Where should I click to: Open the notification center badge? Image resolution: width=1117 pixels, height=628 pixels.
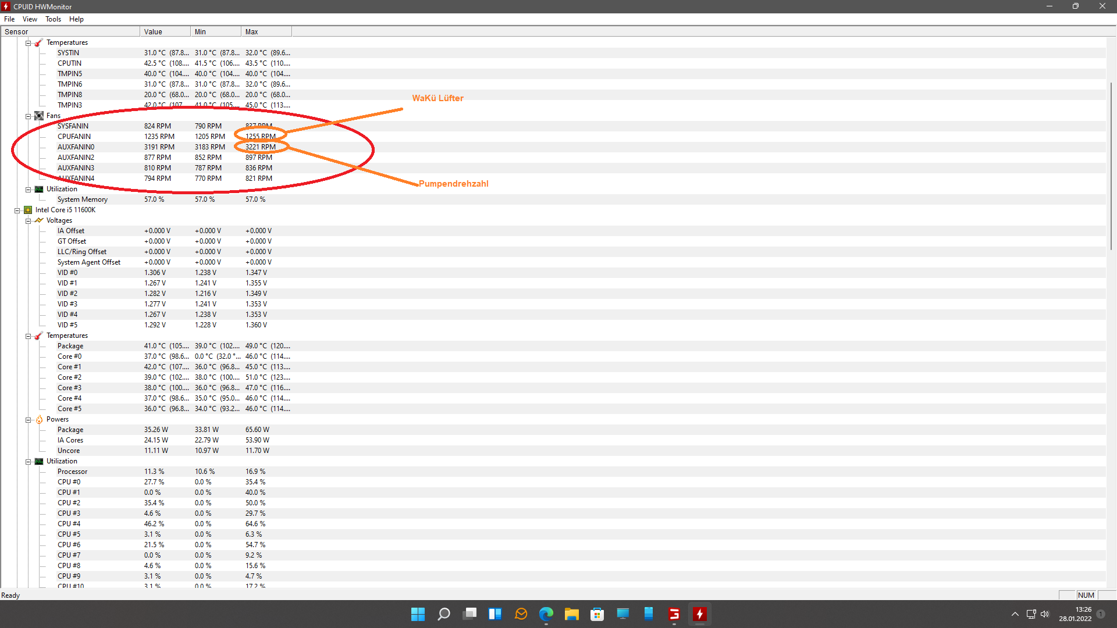click(1101, 614)
